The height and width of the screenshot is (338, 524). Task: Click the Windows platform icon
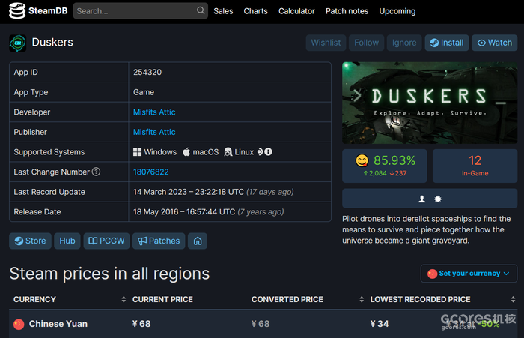click(x=137, y=152)
